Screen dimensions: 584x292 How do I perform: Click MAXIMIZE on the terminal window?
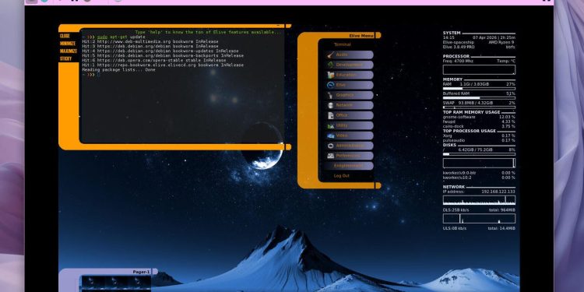pos(69,51)
